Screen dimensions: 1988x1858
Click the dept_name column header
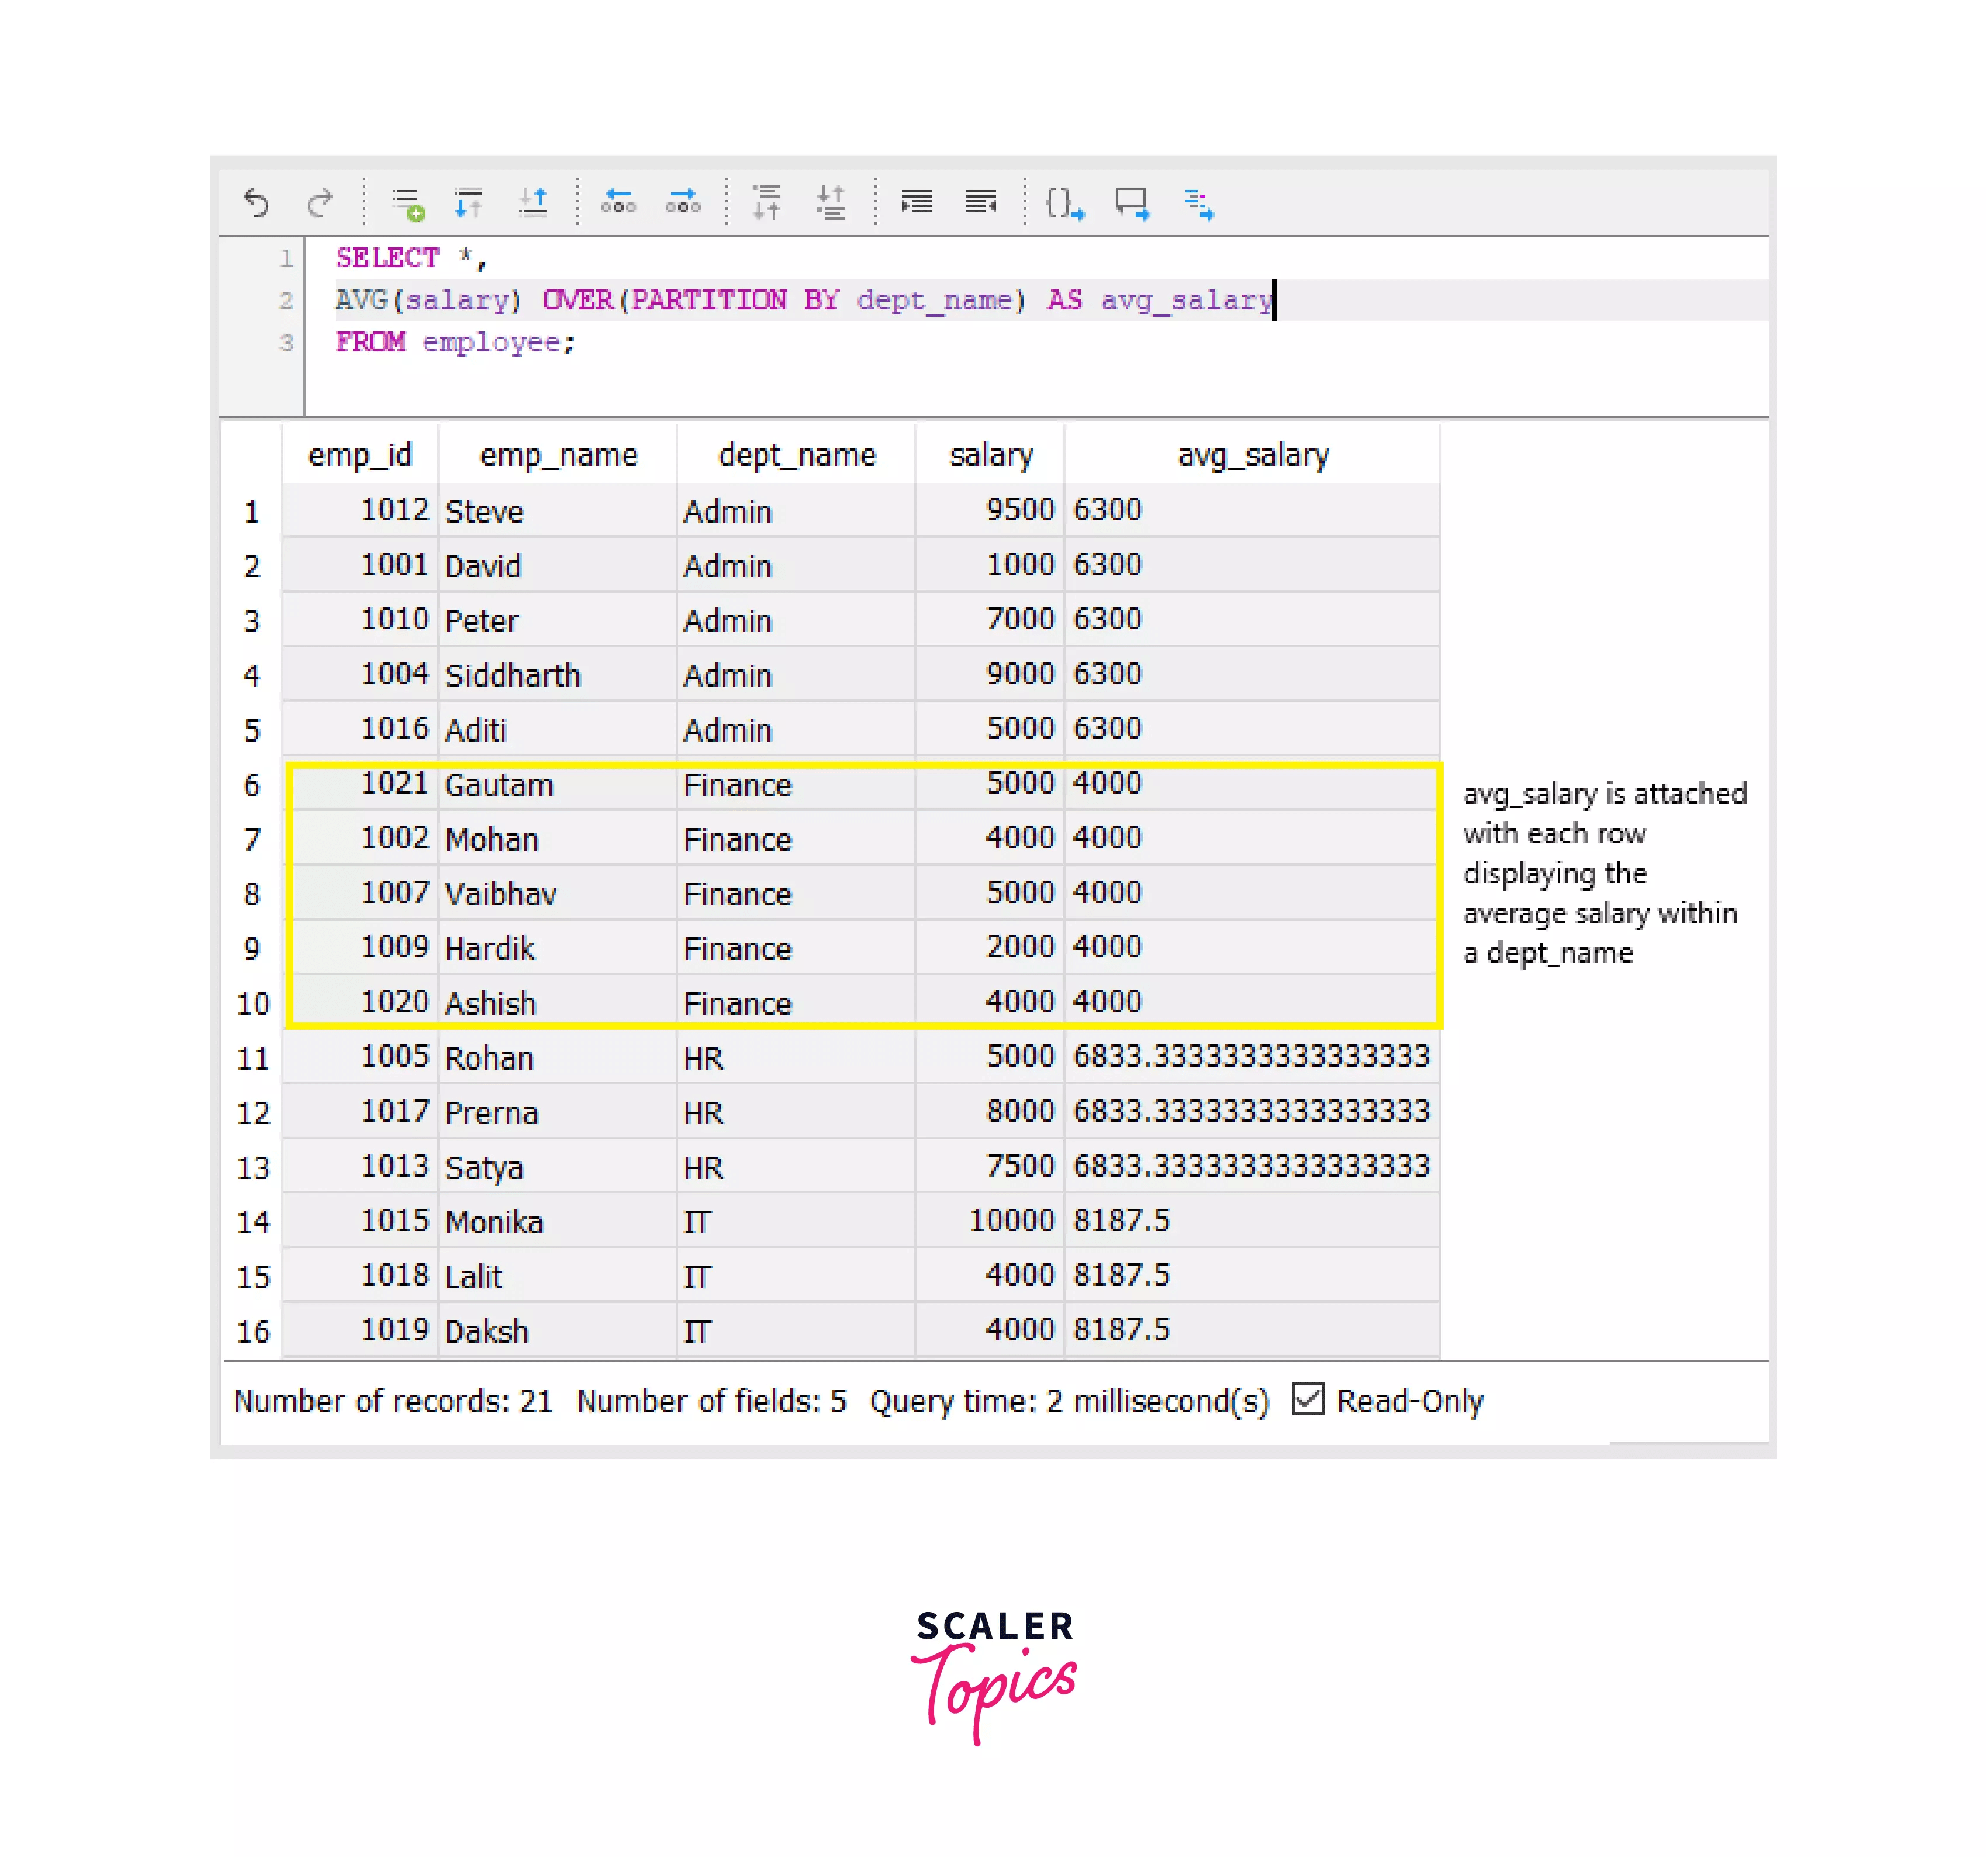(796, 454)
